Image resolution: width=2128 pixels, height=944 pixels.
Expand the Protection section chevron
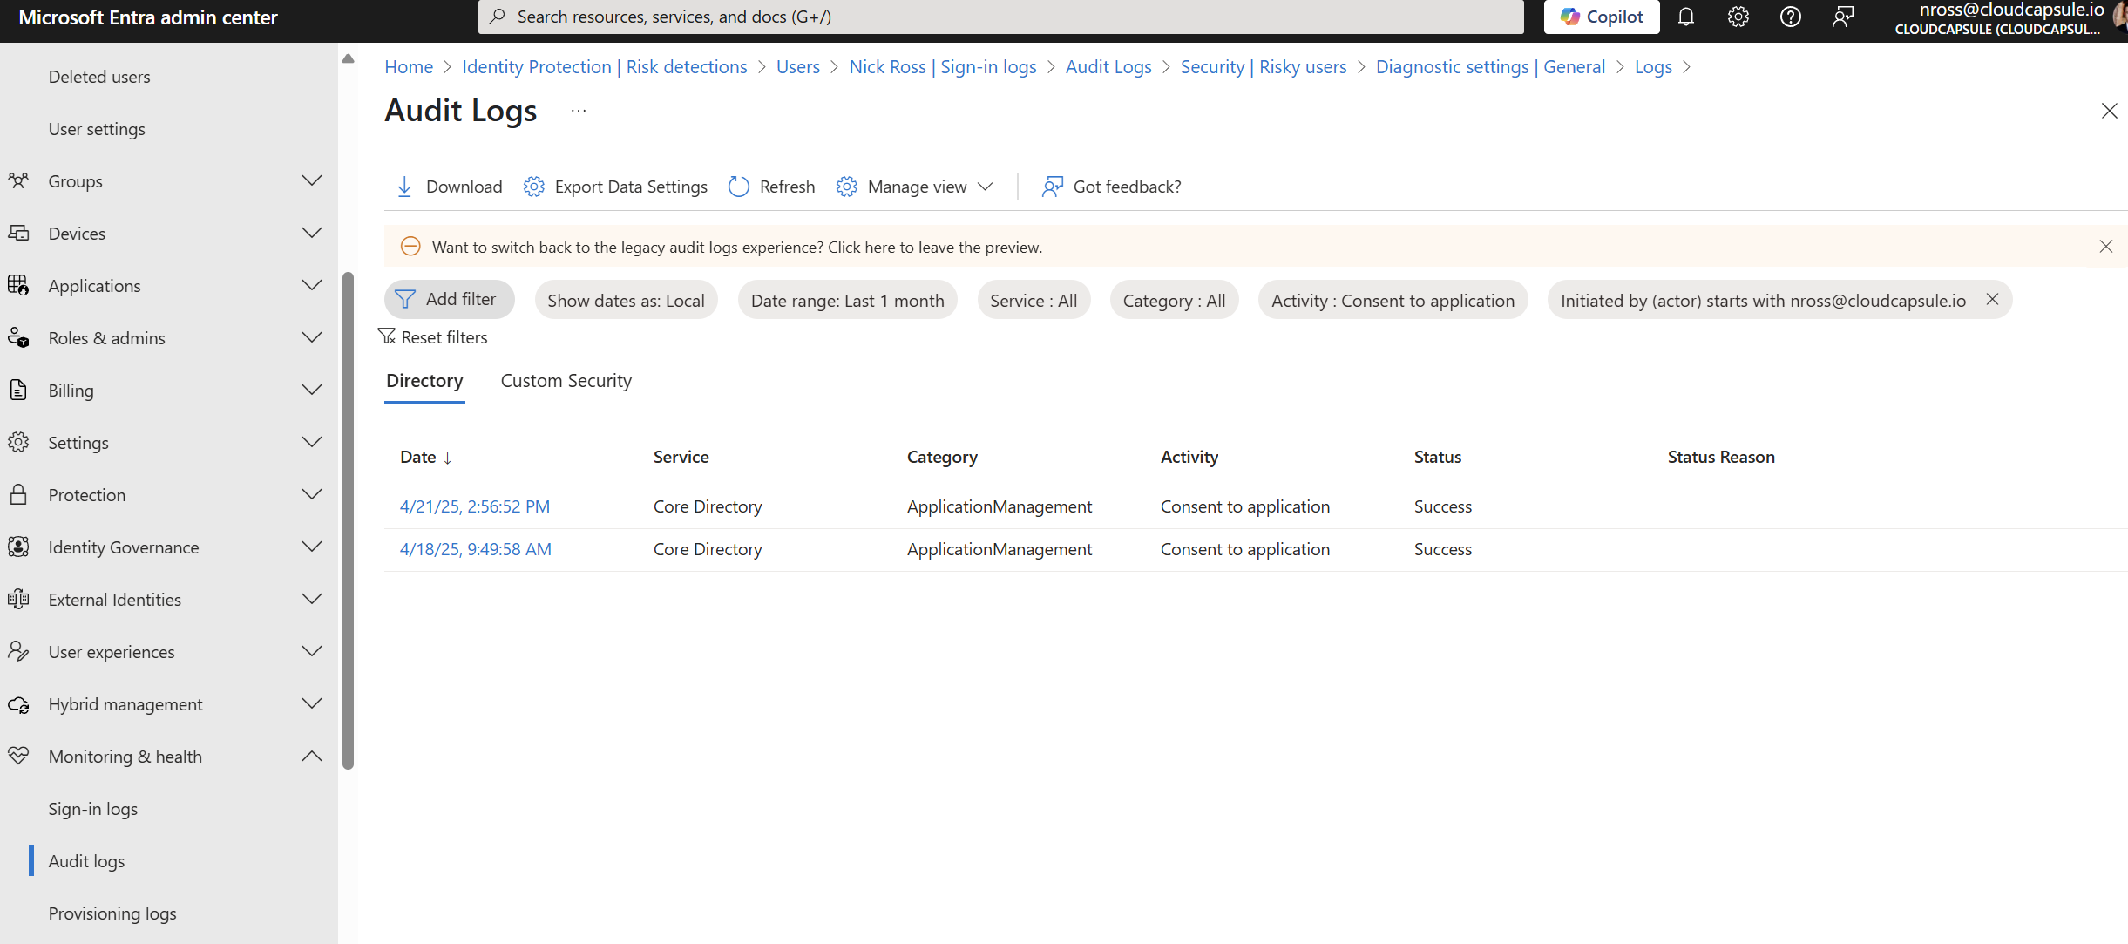pyautogui.click(x=312, y=495)
